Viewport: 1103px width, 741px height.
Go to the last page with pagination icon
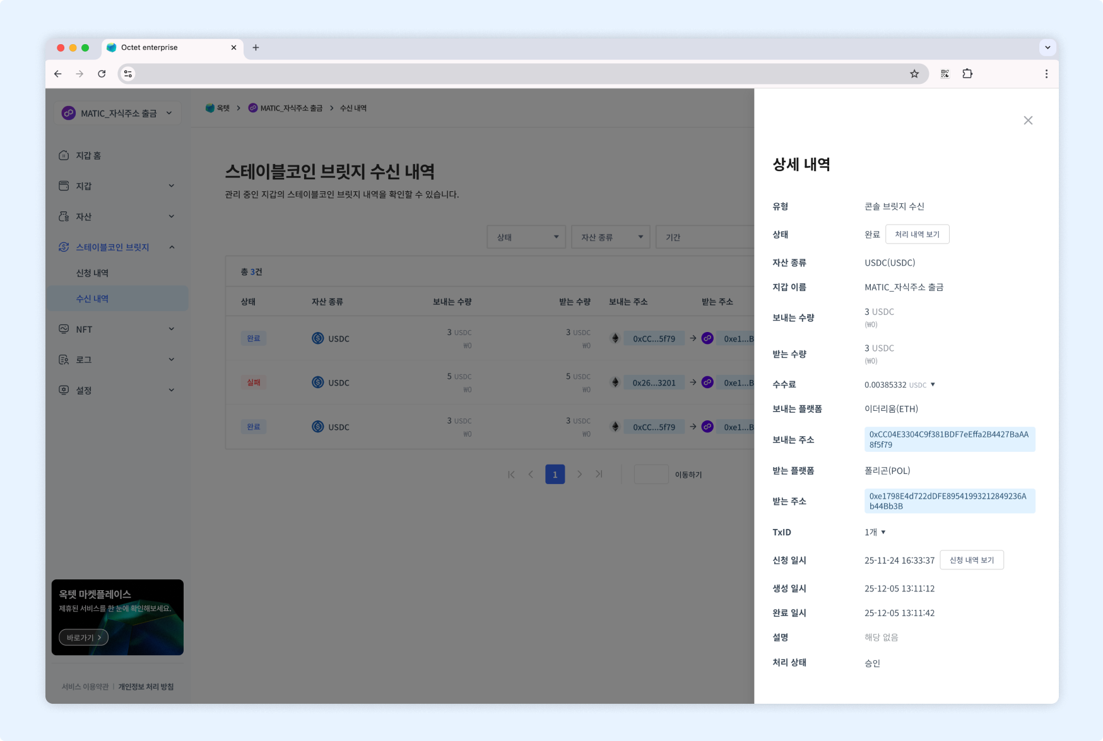[599, 474]
